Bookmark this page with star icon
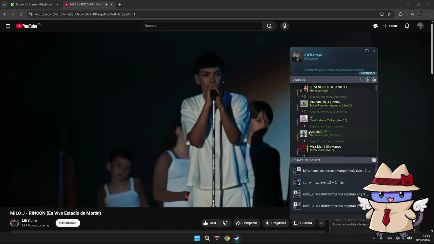Screen dimensions: 434x244 pos(389,14)
